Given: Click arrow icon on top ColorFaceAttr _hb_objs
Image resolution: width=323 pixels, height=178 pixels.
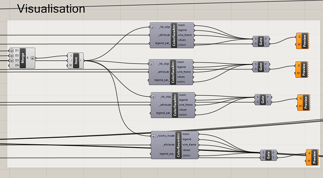Looking at the screenshot, I should coord(152,27).
